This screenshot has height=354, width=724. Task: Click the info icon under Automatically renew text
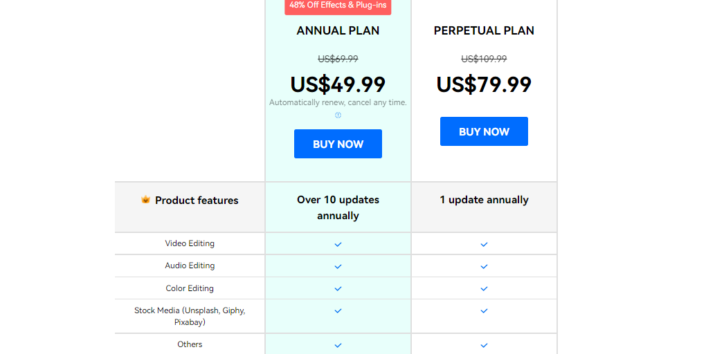338,115
